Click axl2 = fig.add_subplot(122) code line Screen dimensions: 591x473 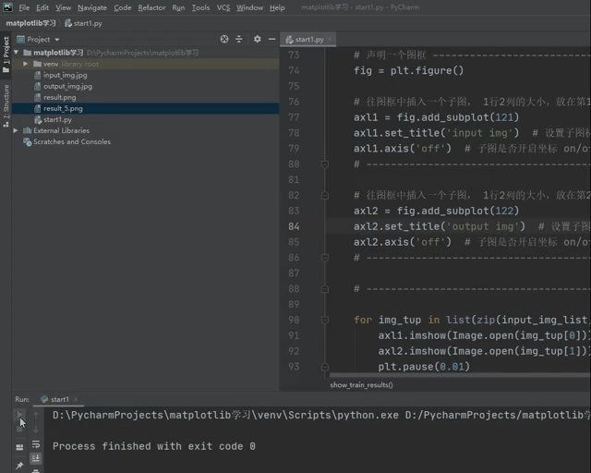(x=436, y=211)
